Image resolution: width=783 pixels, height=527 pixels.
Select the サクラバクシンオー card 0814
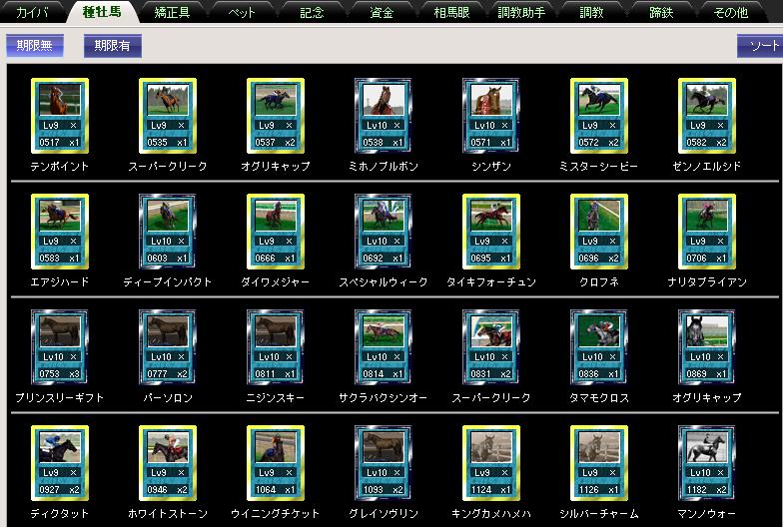tap(384, 347)
